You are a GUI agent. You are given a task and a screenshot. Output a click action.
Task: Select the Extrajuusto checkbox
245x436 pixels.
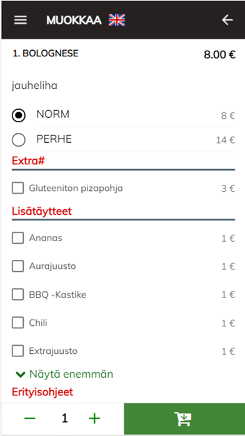click(x=17, y=351)
